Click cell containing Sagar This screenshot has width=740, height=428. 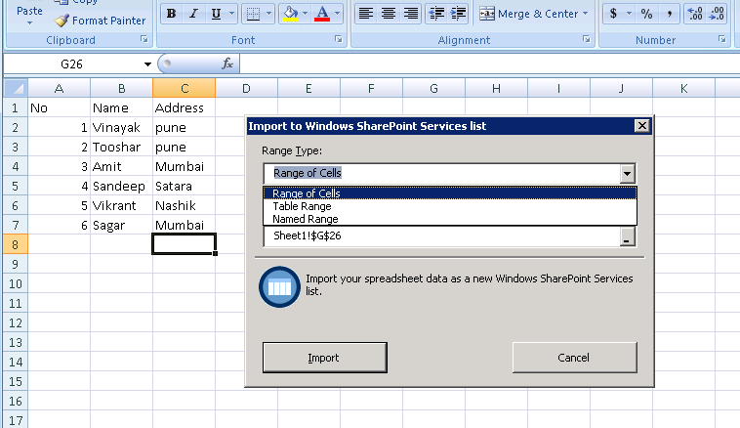click(x=121, y=226)
